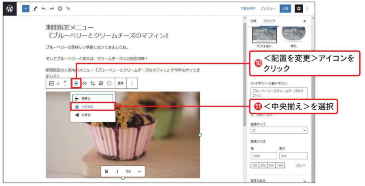Screen dimensions: 365x186
Task: Click the プレビュー link
Action: 268,9
